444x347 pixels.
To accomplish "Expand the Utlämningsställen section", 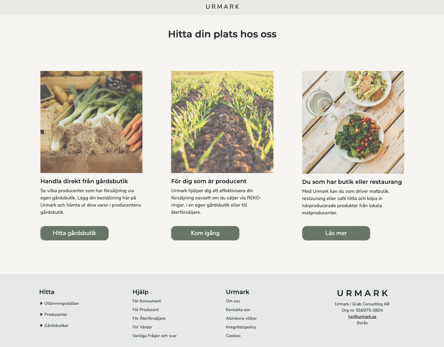I will [60, 303].
